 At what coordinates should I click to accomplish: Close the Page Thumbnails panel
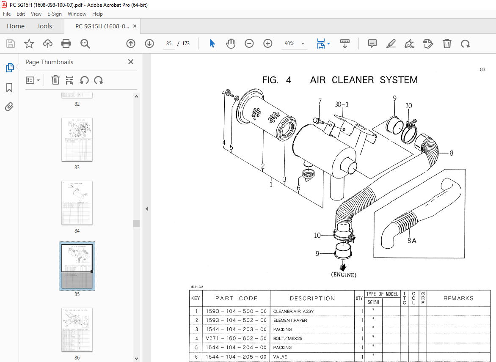click(x=131, y=62)
